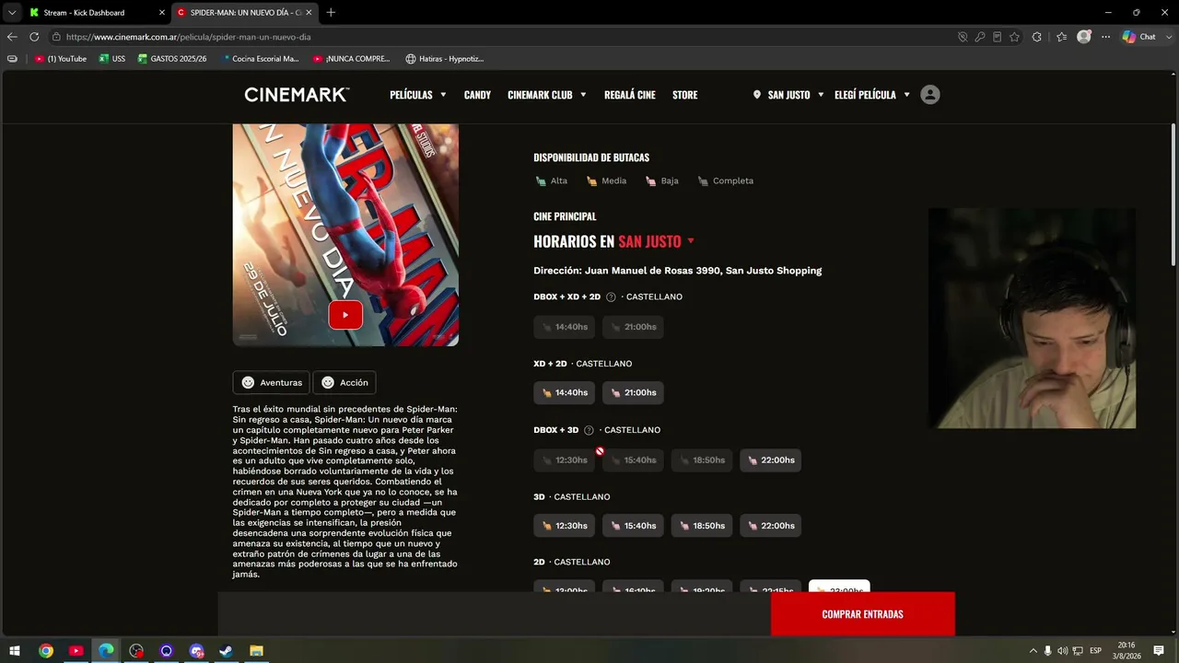The image size is (1179, 663).
Task: Open the Windows Start menu
Action: (x=15, y=651)
